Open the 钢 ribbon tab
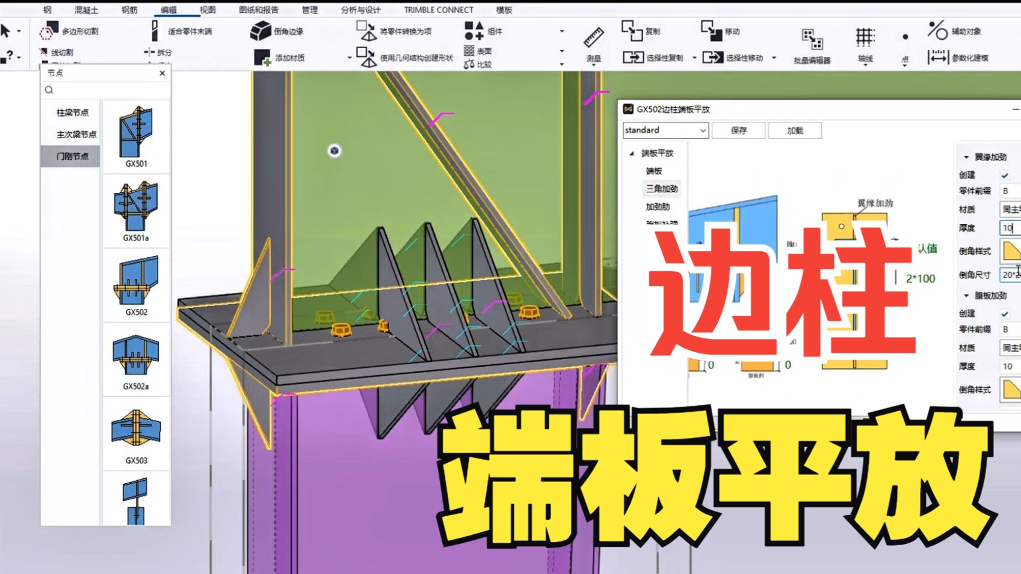Viewport: 1021px width, 574px height. tap(47, 10)
